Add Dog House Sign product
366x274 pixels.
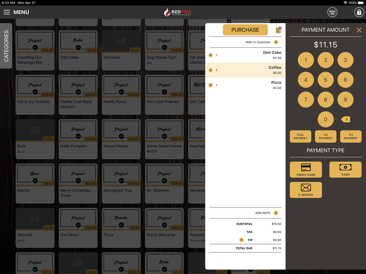pyautogui.click(x=165, y=50)
